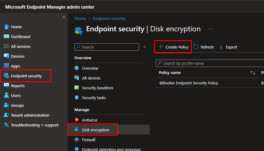Click the Security baselines icon
Screen dimensions: 264x151
[x=77, y=88]
